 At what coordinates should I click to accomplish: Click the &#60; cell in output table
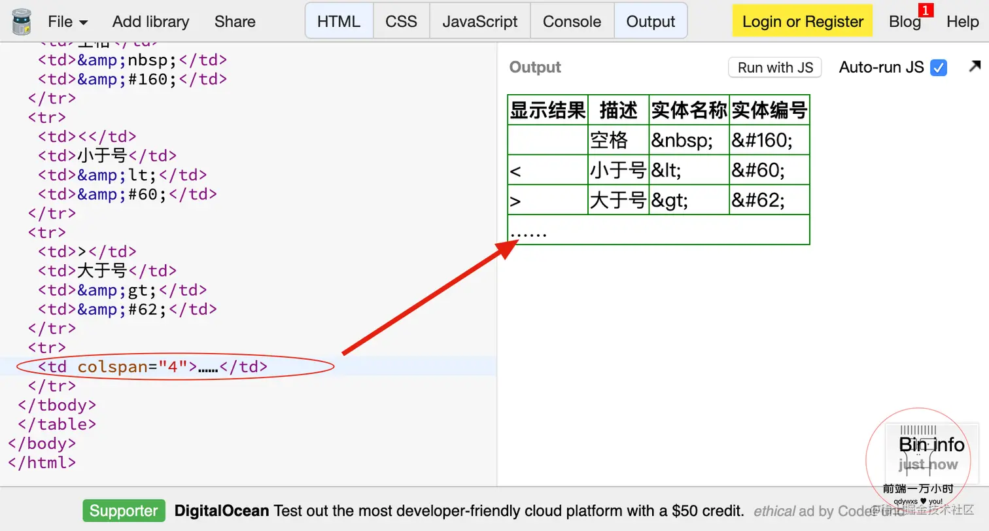pyautogui.click(x=770, y=170)
